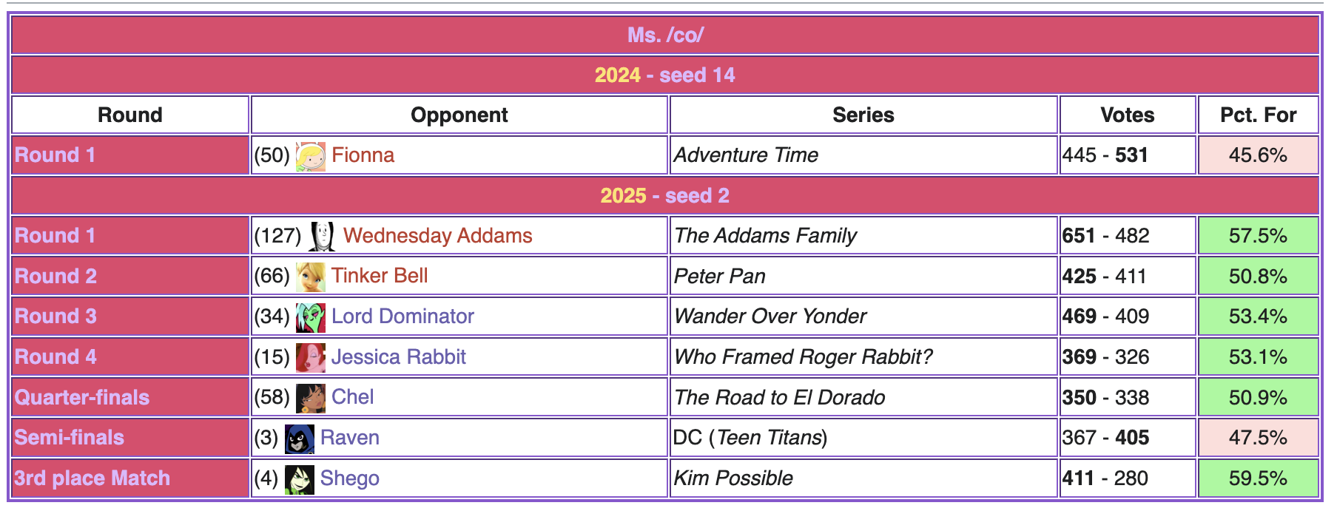
Task: Click Raven's character icon
Action: tap(299, 439)
